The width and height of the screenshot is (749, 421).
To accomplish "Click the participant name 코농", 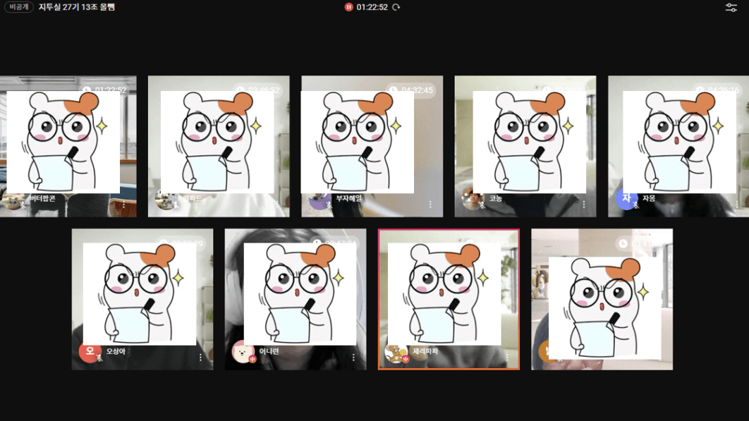I will (495, 198).
